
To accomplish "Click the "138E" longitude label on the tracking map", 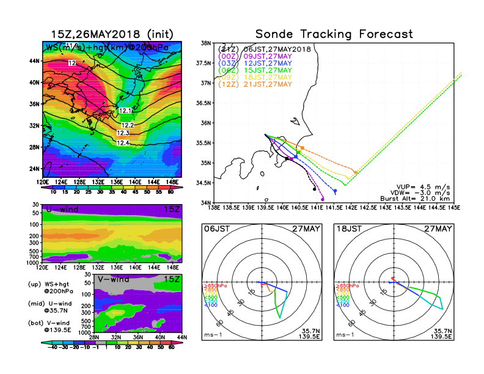I will point(214,208).
